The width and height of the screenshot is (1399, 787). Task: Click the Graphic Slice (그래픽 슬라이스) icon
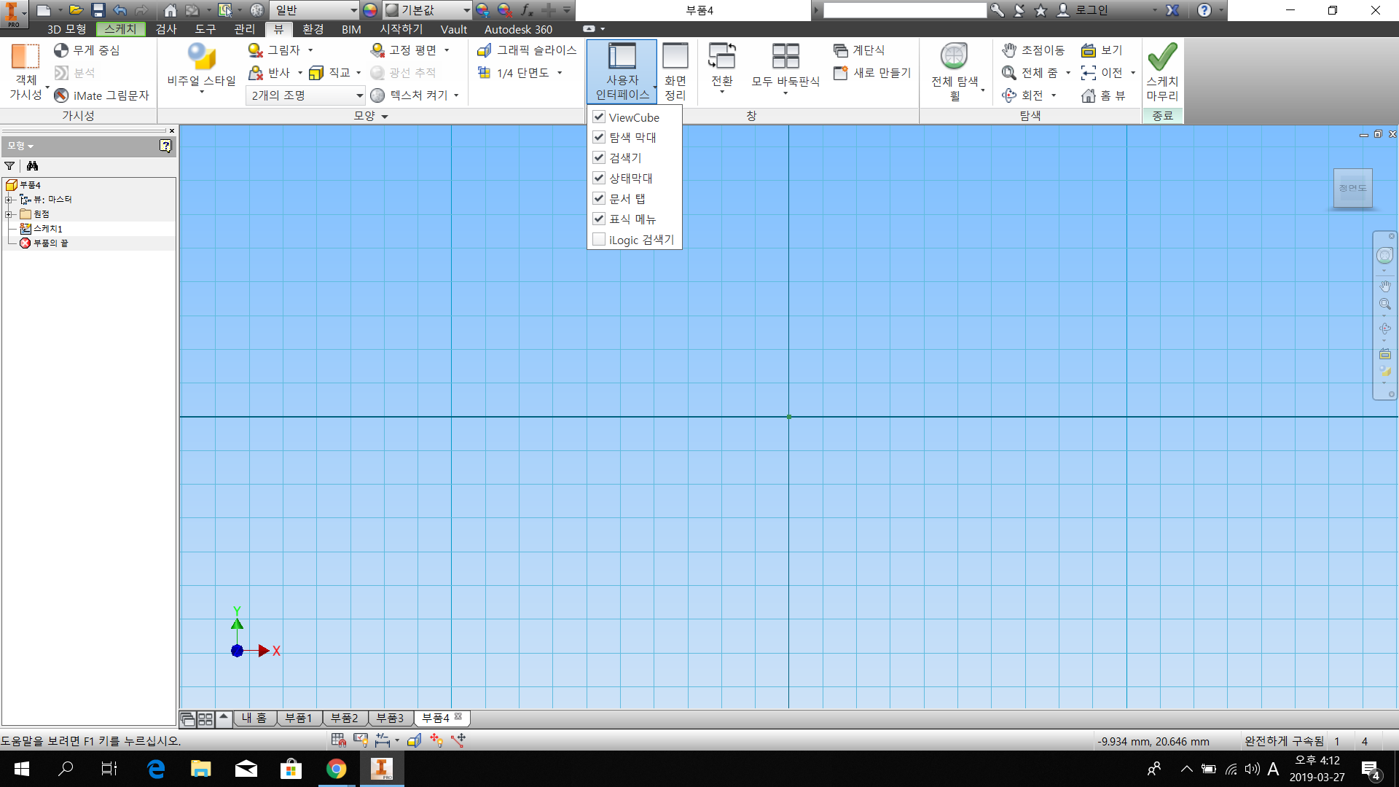pos(485,50)
